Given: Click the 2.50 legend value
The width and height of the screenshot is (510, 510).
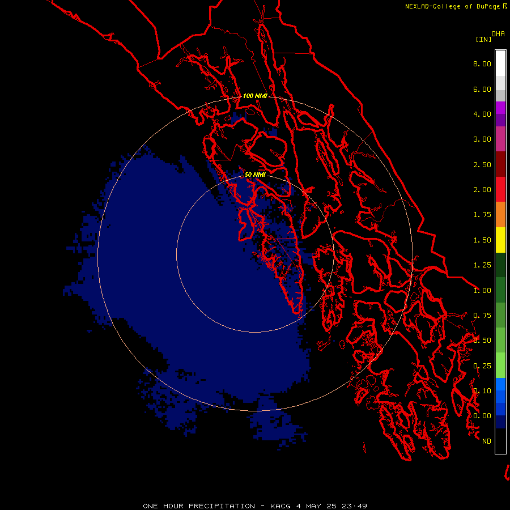Looking at the screenshot, I should pos(482,164).
